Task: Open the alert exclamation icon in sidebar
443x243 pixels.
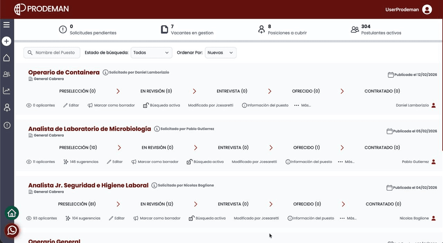Action: pyautogui.click(x=7, y=125)
